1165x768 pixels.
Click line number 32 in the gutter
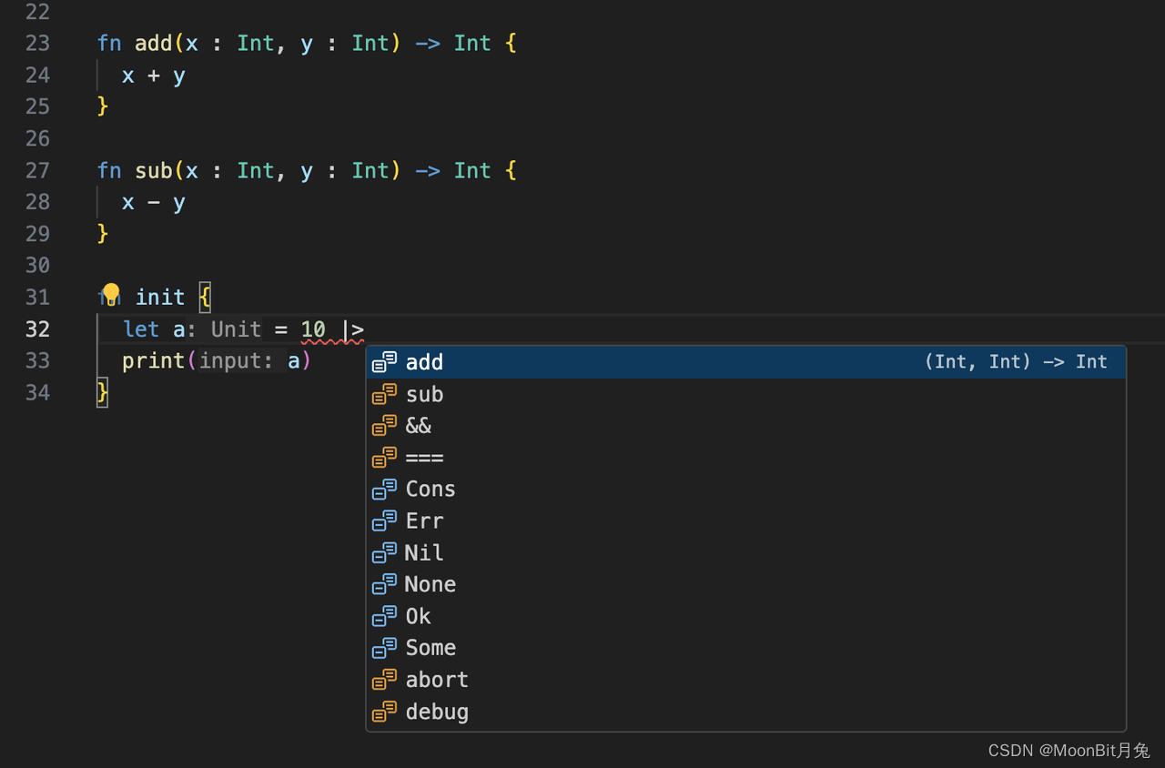click(x=38, y=329)
